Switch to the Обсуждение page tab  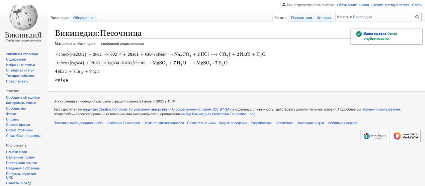coord(84,18)
